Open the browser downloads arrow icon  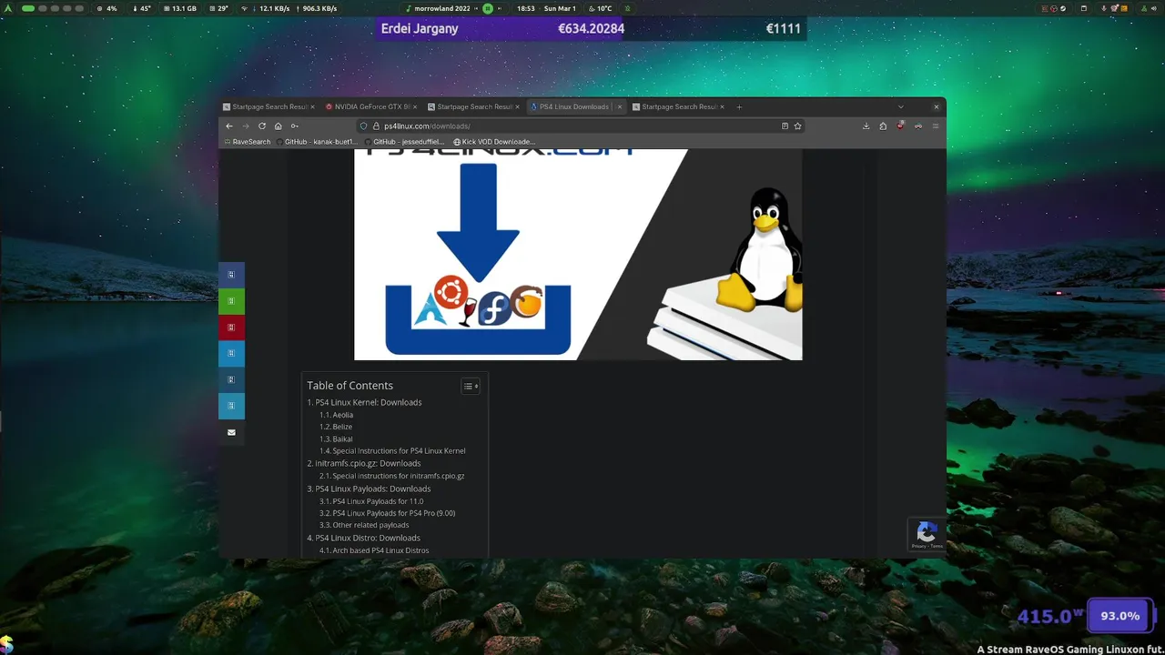[866, 126]
